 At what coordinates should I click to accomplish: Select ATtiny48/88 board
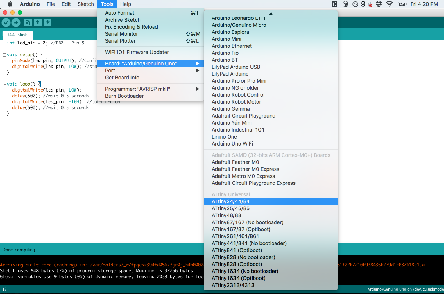tap(271, 215)
